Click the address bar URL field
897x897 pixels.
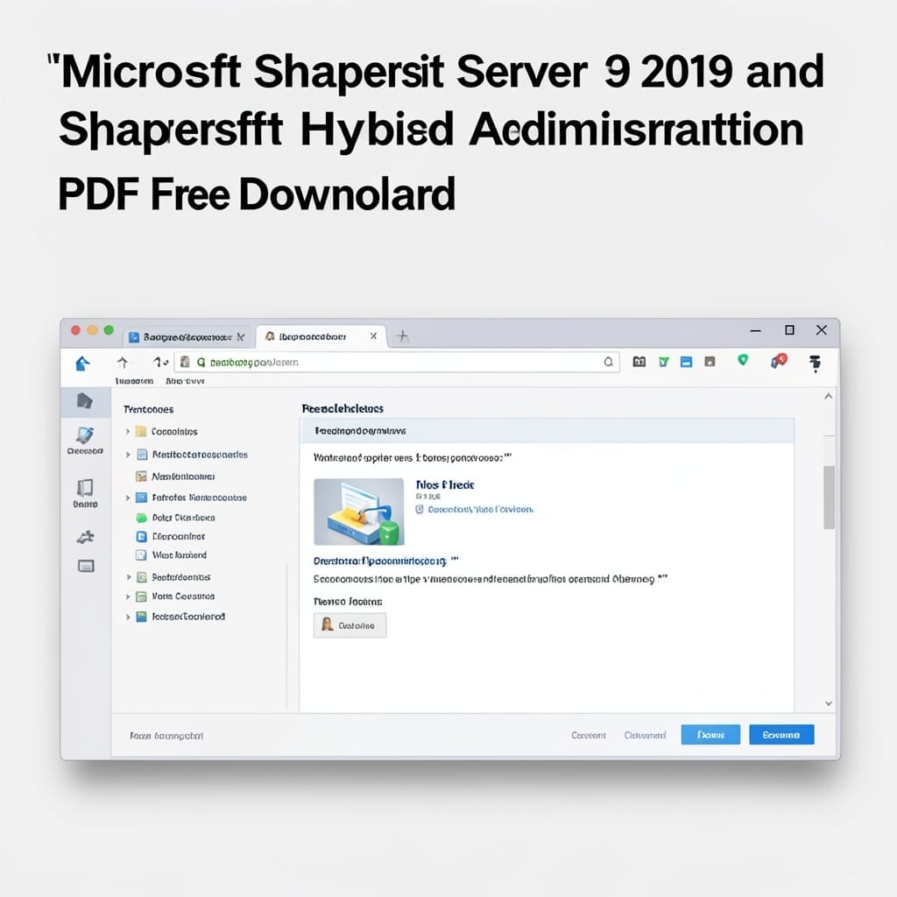point(397,362)
